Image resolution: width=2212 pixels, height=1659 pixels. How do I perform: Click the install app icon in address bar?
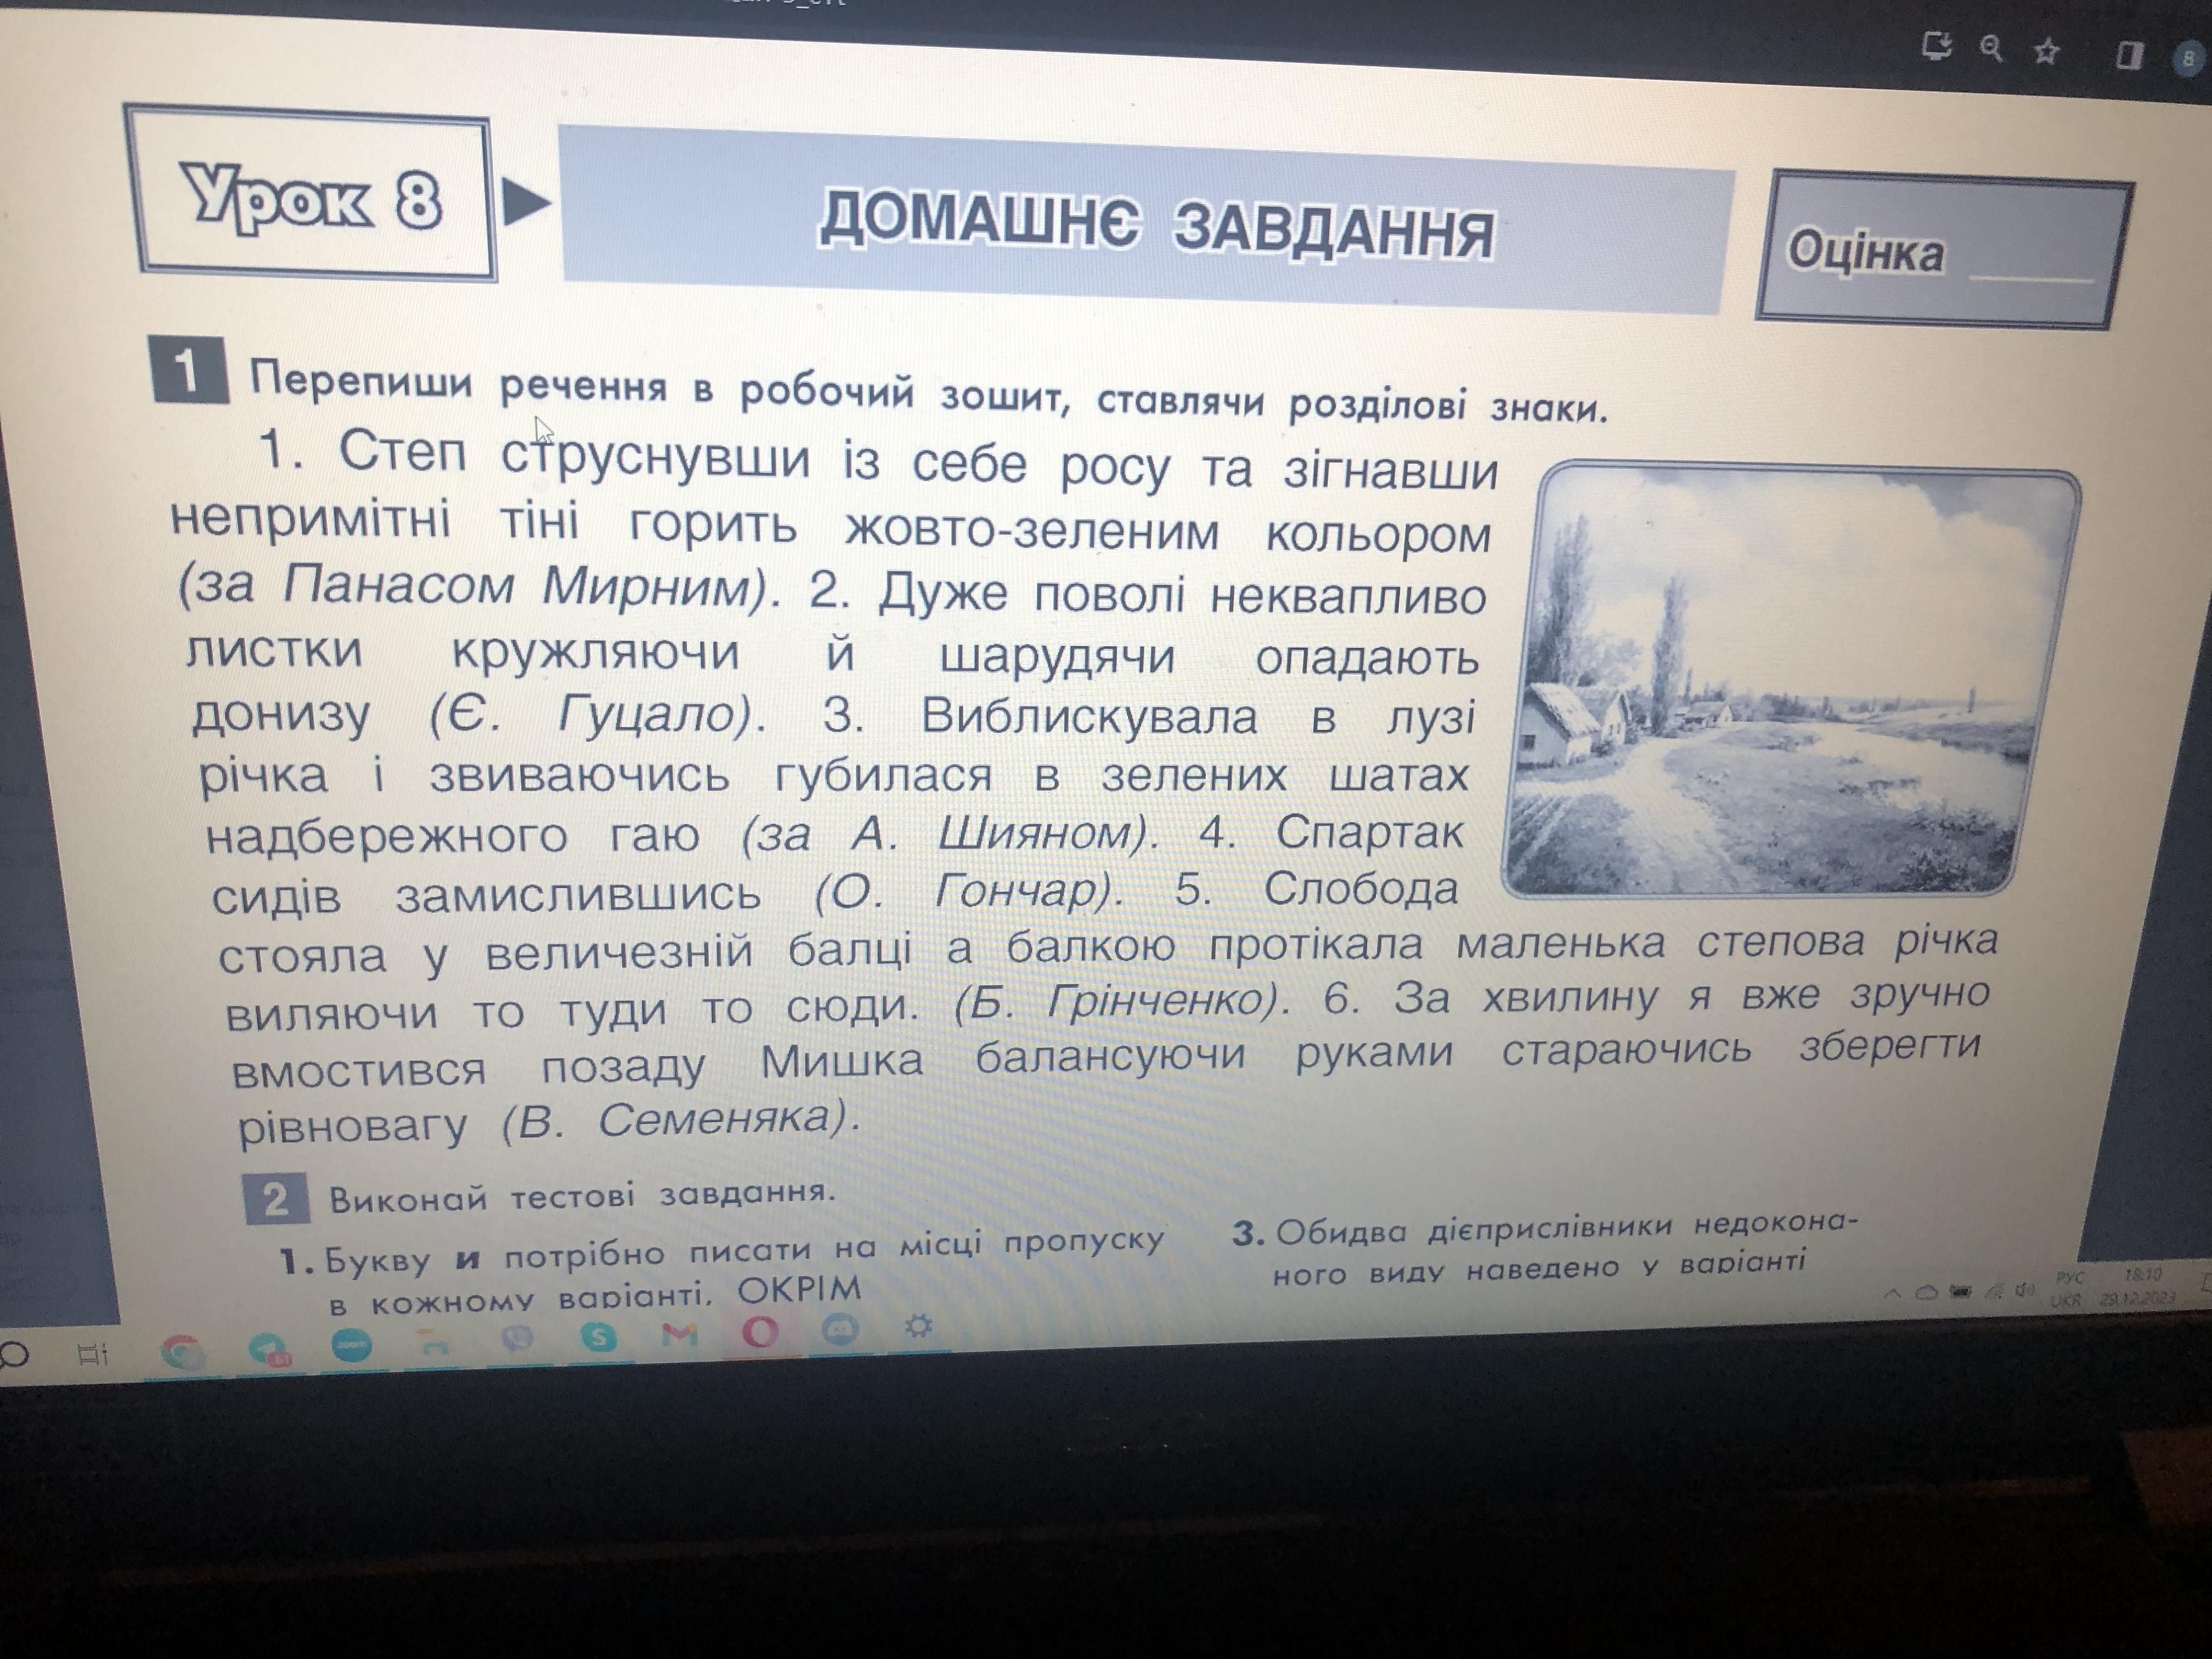click(x=1936, y=46)
